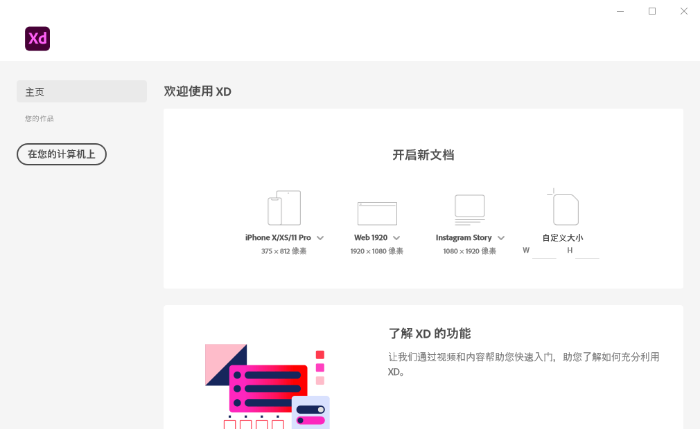
Task: Select the iPhone X/XS/11 Pro preset icon
Action: [x=284, y=207]
